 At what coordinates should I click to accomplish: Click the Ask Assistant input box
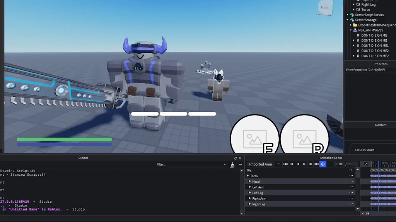point(373,150)
